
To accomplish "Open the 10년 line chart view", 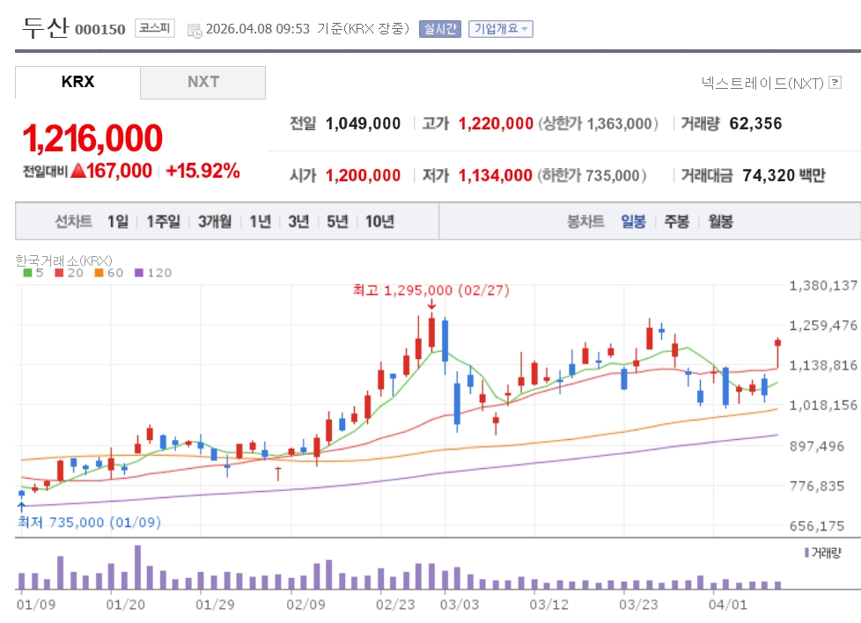I will (379, 221).
